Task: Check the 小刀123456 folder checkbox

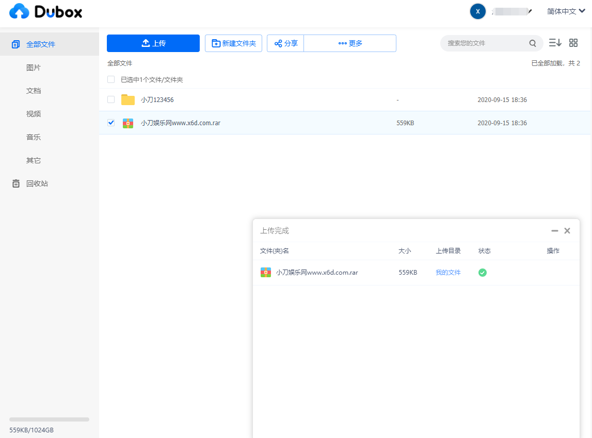Action: point(111,99)
